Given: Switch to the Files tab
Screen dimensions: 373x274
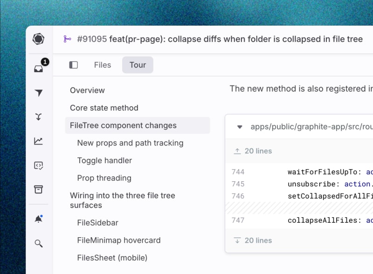Looking at the screenshot, I should (103, 65).
